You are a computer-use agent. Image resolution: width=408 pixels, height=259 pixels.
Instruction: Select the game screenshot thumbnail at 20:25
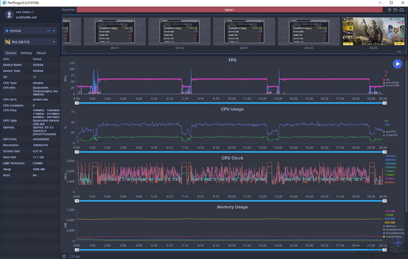point(373,31)
